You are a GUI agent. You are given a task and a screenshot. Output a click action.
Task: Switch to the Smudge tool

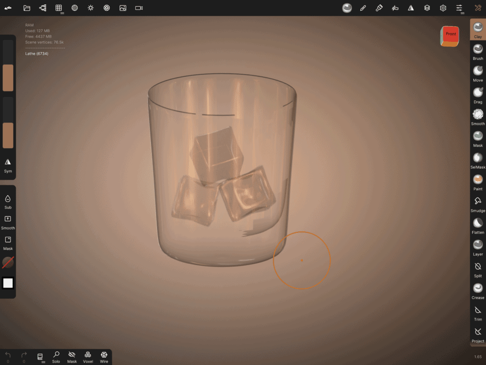(478, 203)
